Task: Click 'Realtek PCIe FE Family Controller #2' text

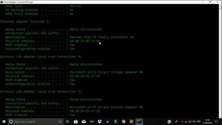Action: point(102,37)
